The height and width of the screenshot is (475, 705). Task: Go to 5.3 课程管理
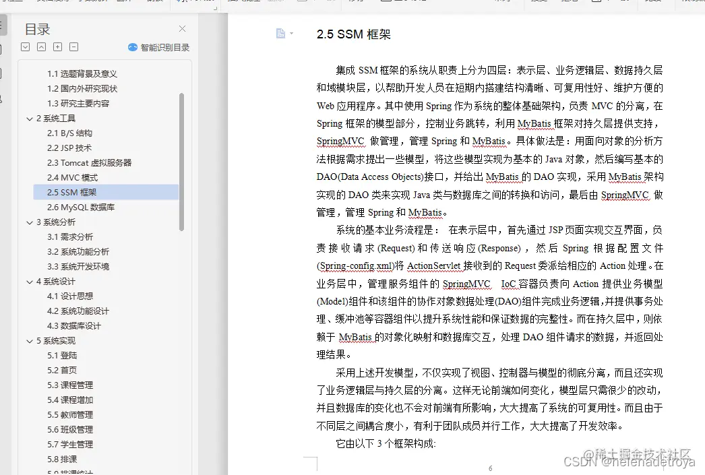70,385
